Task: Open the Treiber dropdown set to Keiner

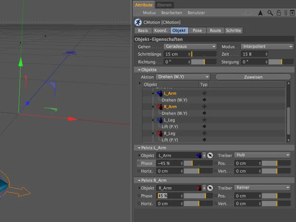Action: 262,188
